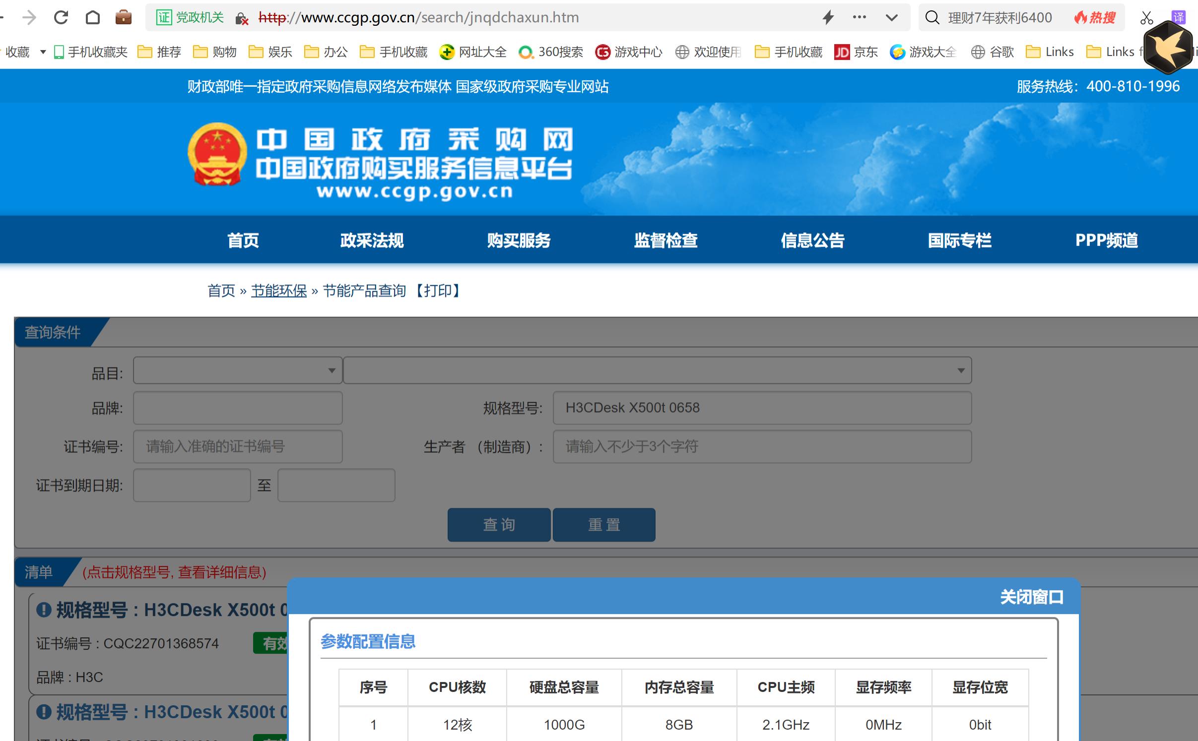Click the insecure lock icon in address bar
This screenshot has width=1198, height=741.
(242, 18)
